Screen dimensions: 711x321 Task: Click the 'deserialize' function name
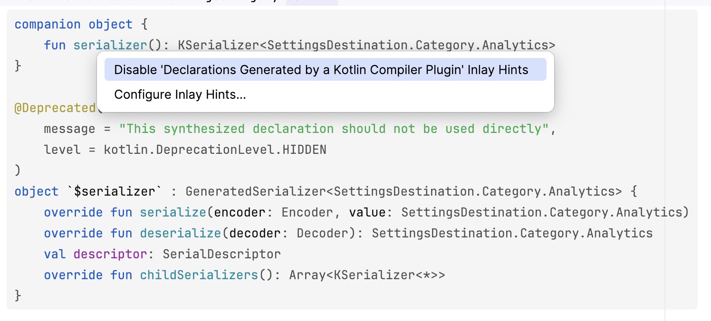coord(181,233)
